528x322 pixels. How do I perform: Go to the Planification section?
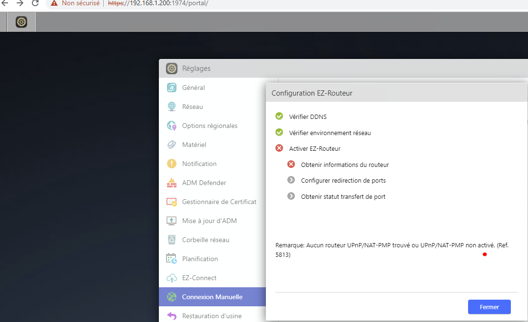[x=200, y=259]
